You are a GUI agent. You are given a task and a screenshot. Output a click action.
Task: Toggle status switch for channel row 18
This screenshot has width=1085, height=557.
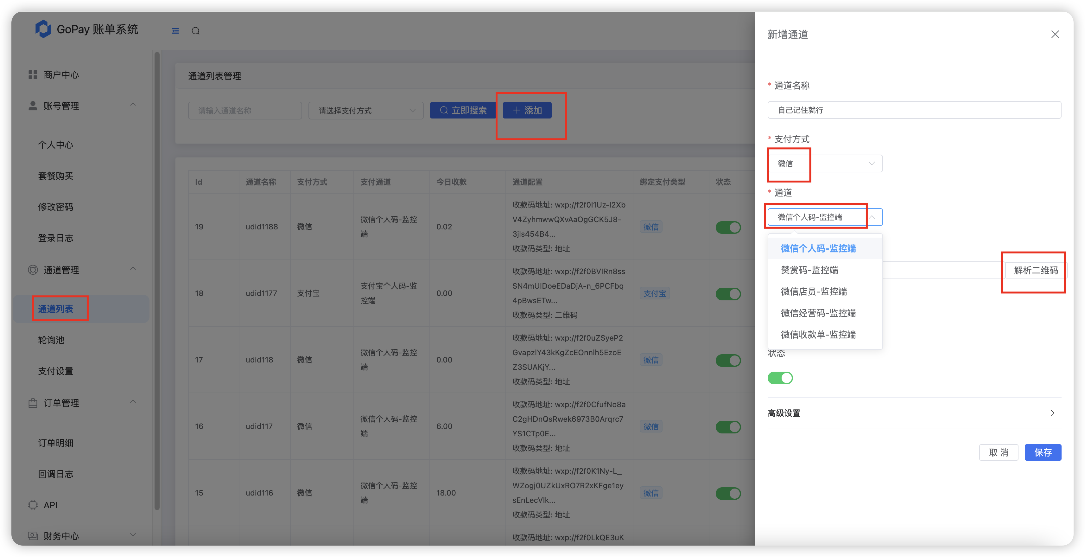tap(728, 294)
